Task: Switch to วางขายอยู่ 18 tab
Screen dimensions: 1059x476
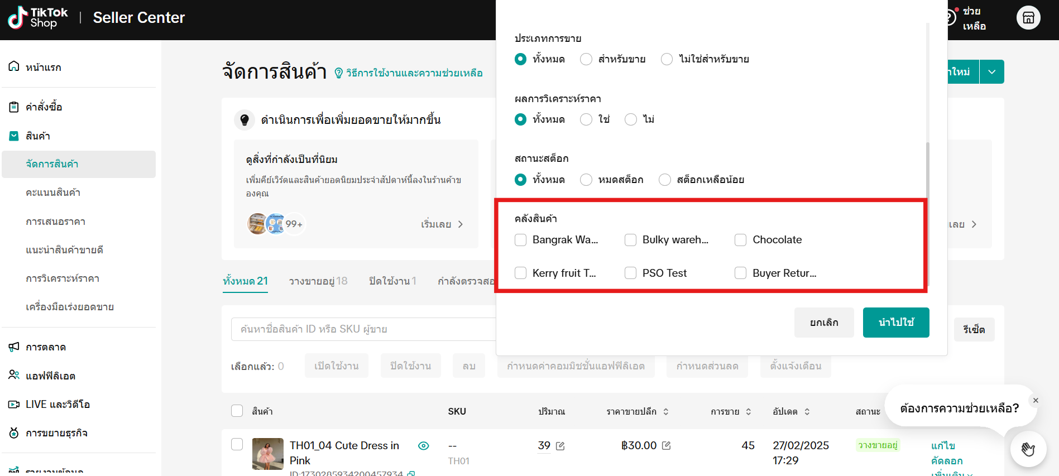Action: pyautogui.click(x=318, y=281)
